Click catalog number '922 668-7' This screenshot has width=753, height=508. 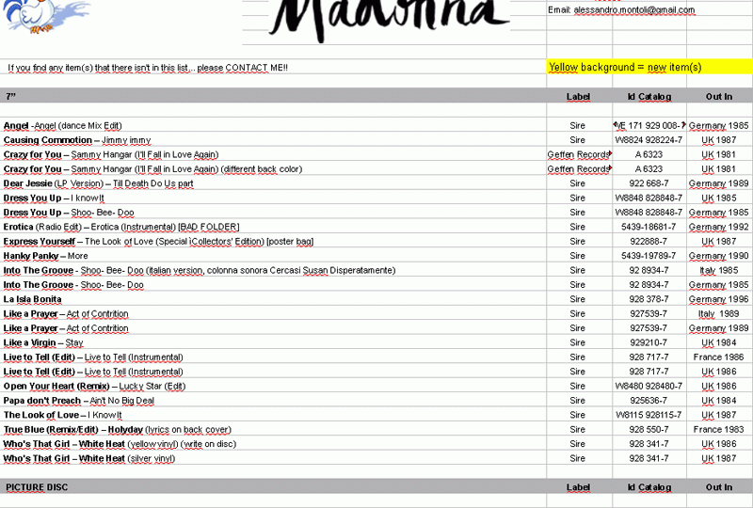pyautogui.click(x=649, y=183)
